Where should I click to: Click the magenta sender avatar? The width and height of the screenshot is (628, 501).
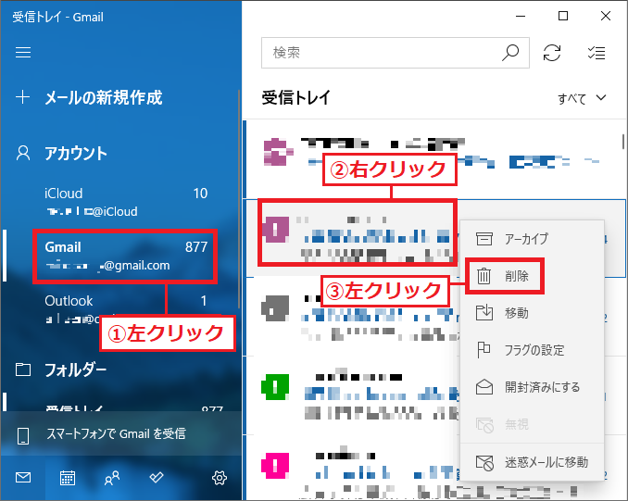click(x=275, y=466)
